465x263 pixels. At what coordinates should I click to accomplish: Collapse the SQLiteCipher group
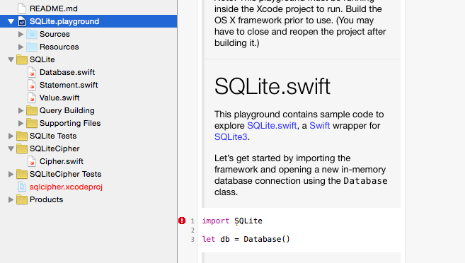(x=11, y=149)
